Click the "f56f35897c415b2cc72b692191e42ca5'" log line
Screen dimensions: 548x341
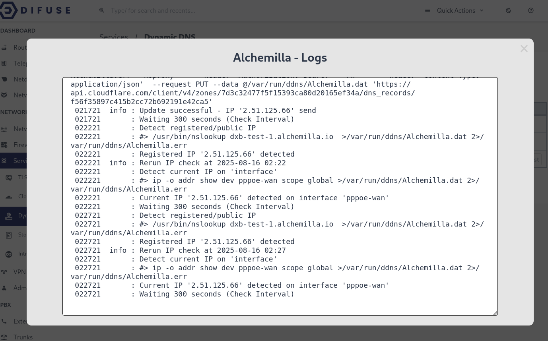click(x=142, y=102)
